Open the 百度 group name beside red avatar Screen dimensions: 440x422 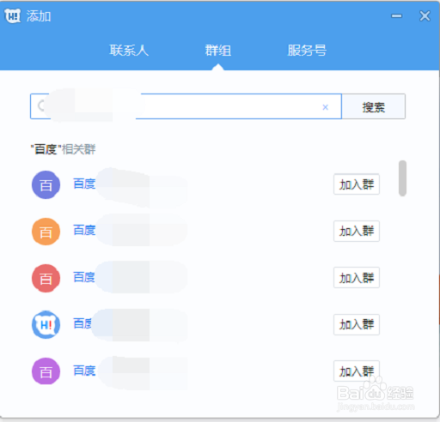tap(84, 277)
